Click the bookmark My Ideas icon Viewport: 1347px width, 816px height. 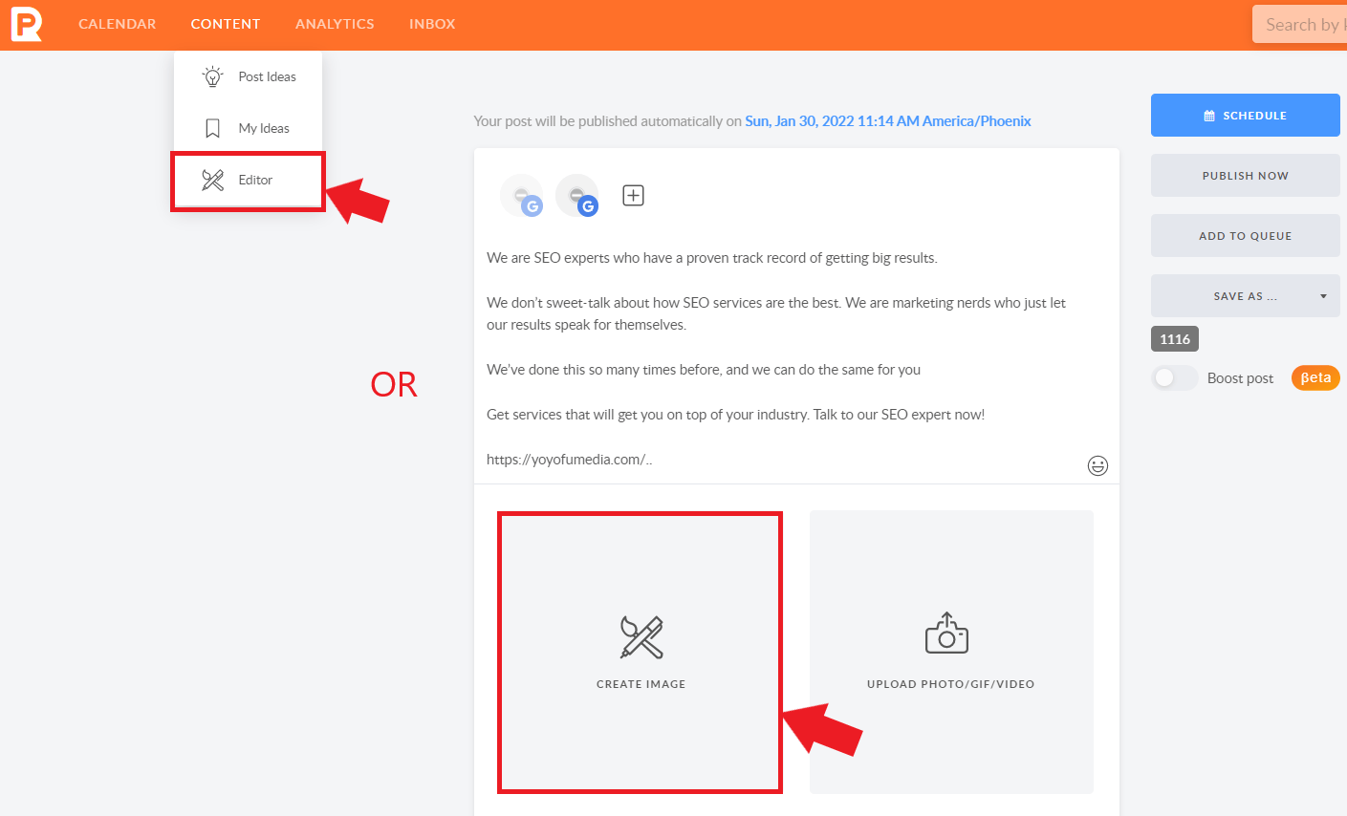point(212,128)
